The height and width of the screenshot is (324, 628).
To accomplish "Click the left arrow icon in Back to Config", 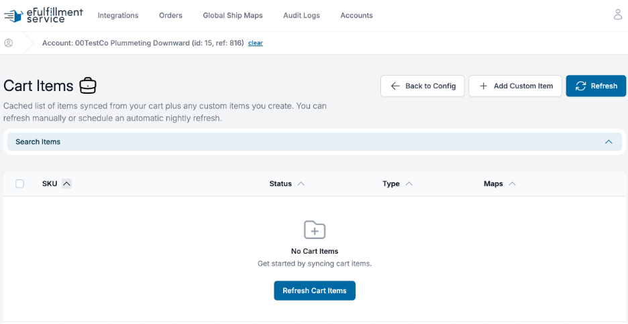I will click(395, 86).
